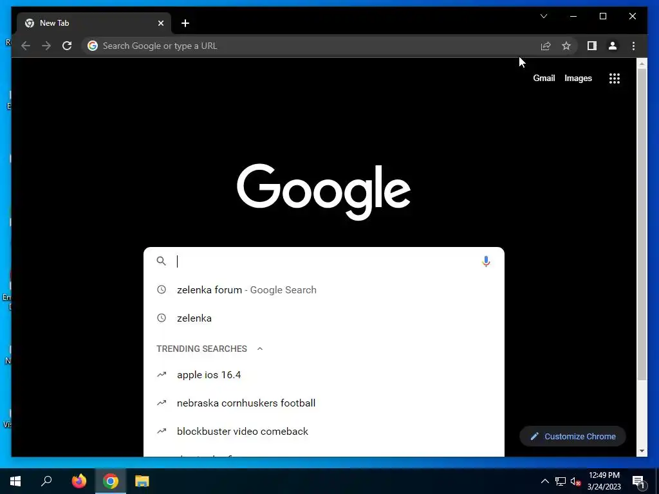Choose the 'zelenka' history suggestion
Viewport: 659px width, 494px height.
(x=324, y=318)
